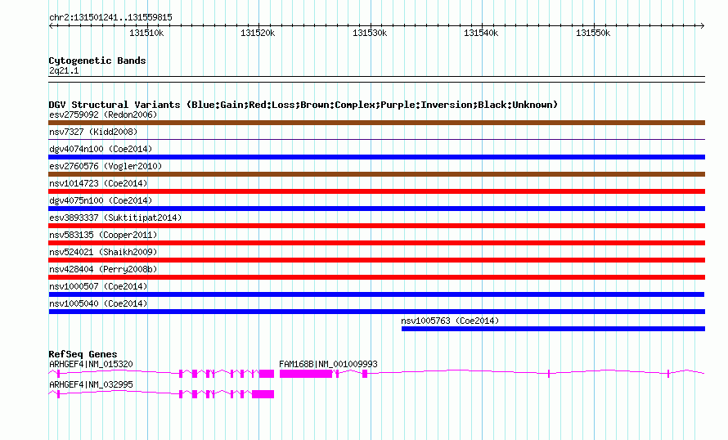Click the esv2760576 (Vogler2010) label
The width and height of the screenshot is (728, 440).
106,166
